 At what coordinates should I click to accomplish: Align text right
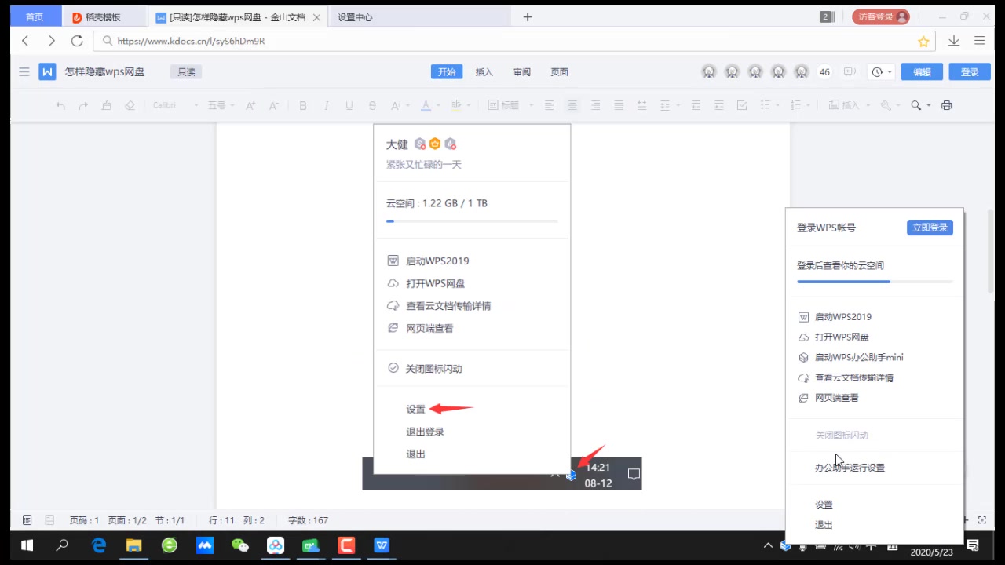pyautogui.click(x=596, y=105)
